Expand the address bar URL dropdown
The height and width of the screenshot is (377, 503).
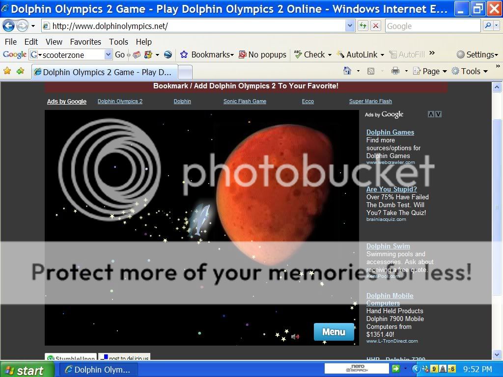pyautogui.click(x=350, y=26)
